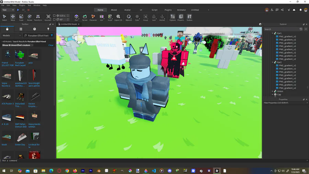Insert a new Part
The height and width of the screenshot is (174, 309).
[76, 17]
